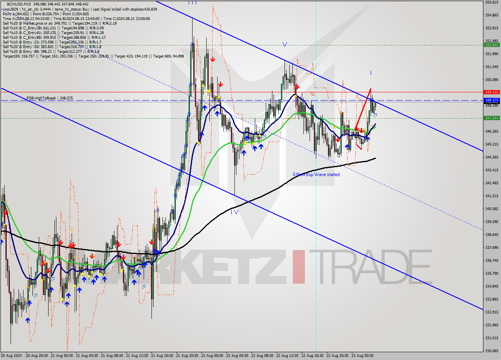This screenshot has width=501, height=360.
Task: Click the 334.840 price axis label
Action: pos(492,286)
